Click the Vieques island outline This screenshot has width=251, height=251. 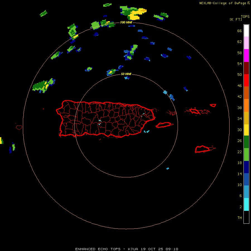coord(164,125)
